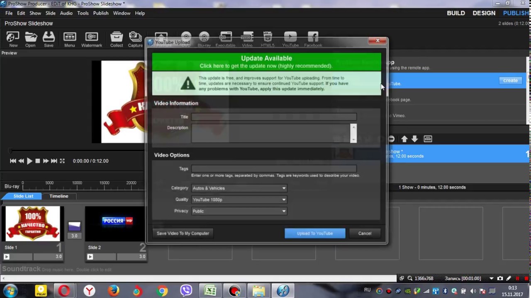Open the Audio menu

[x=66, y=13]
